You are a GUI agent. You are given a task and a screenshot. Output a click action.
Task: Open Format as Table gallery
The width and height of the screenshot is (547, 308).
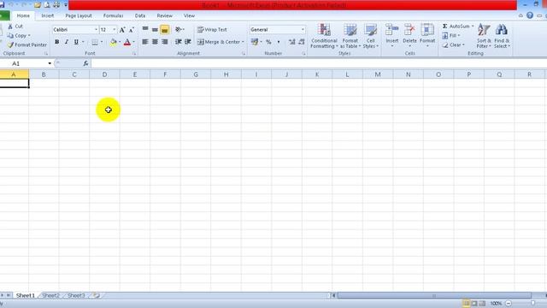(x=350, y=36)
